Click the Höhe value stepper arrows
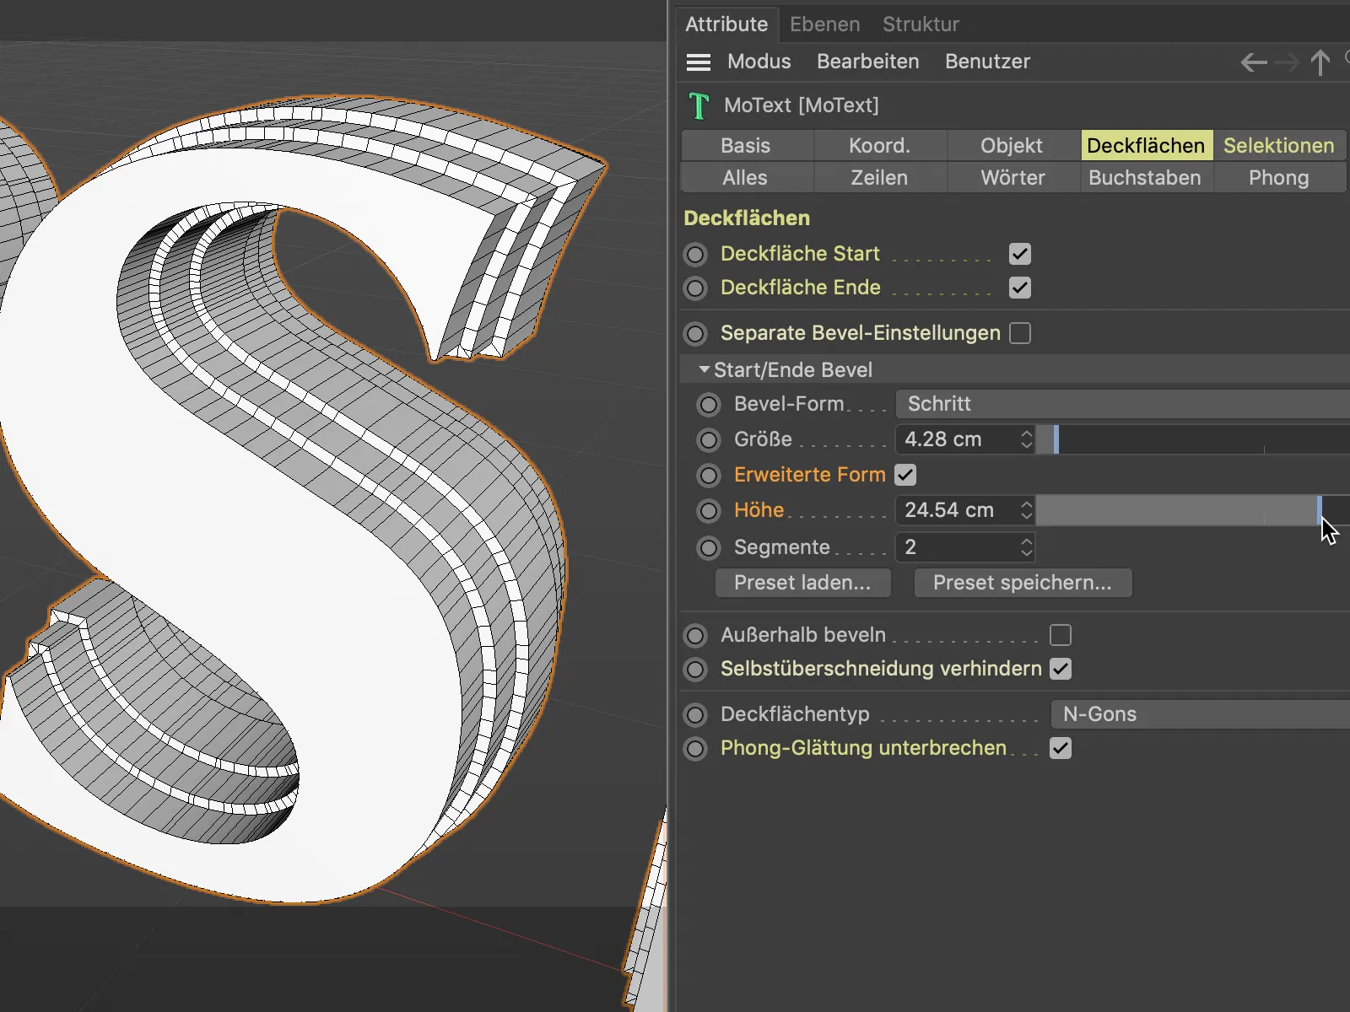The height and width of the screenshot is (1012, 1350). click(1026, 510)
